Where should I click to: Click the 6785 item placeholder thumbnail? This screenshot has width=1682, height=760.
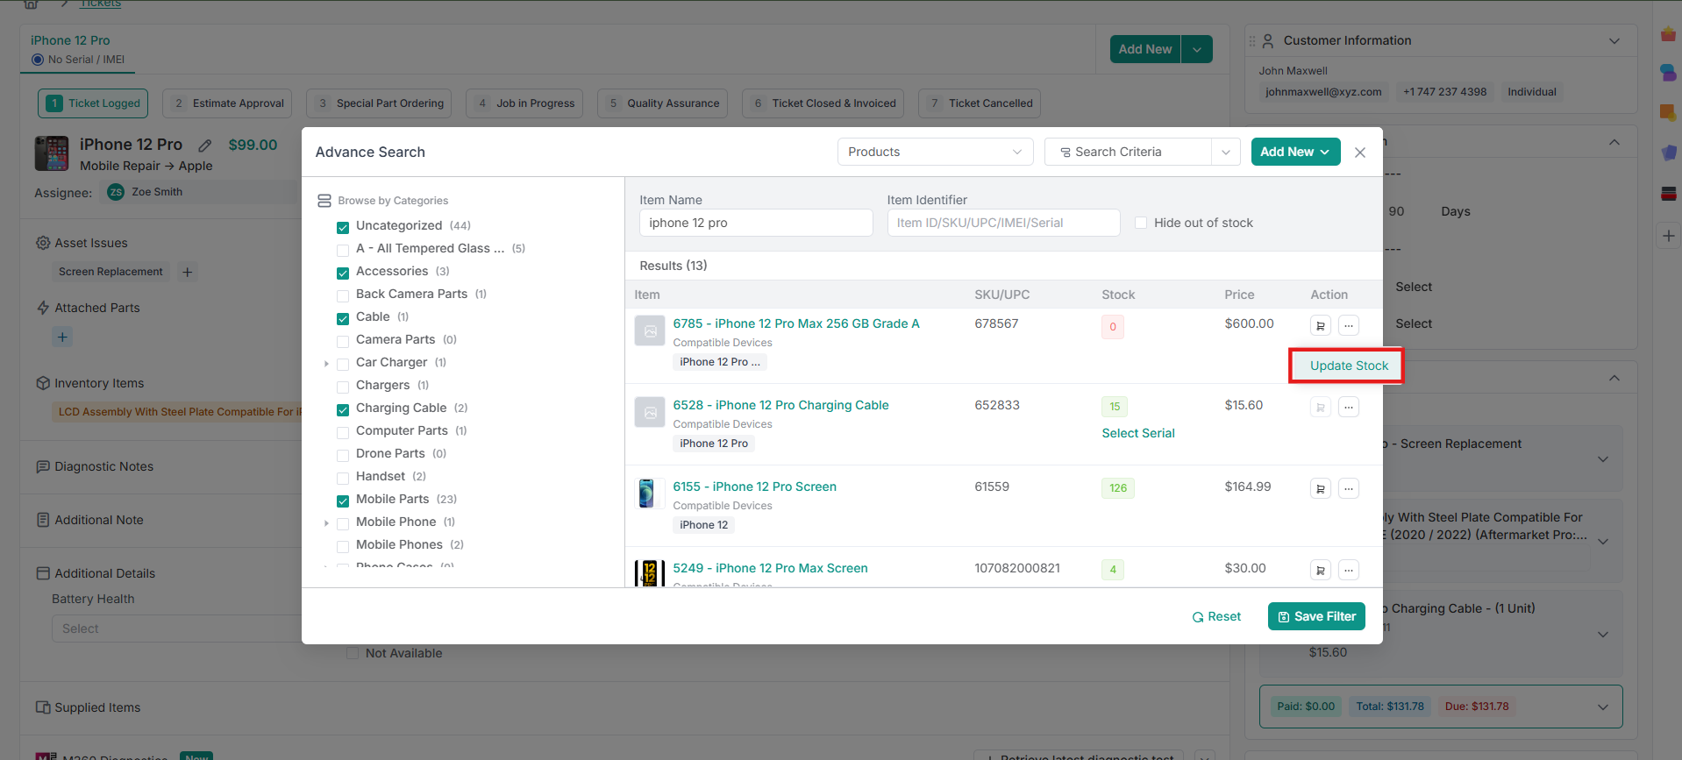(x=650, y=330)
